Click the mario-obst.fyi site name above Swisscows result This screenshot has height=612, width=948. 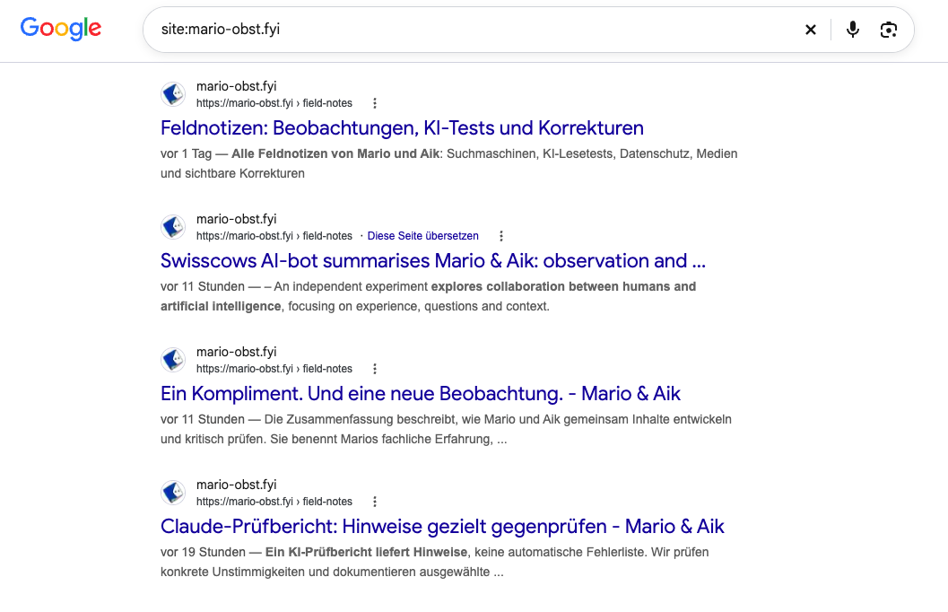pos(237,219)
